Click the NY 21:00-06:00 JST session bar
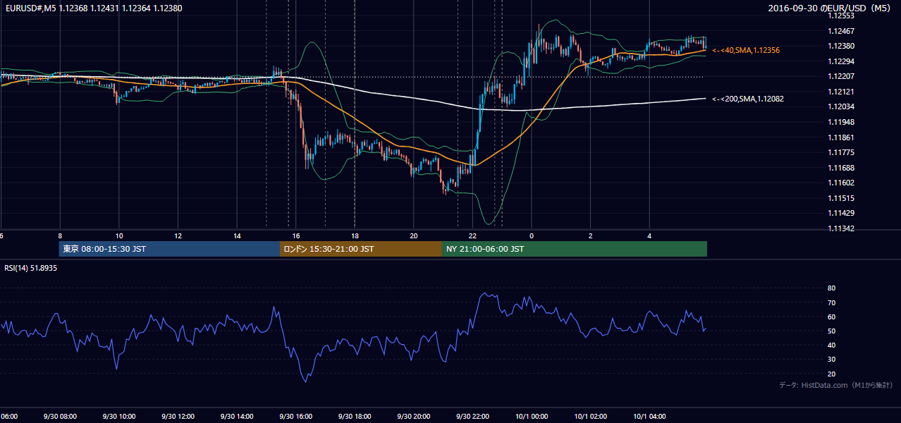901x423 pixels. pyautogui.click(x=575, y=249)
